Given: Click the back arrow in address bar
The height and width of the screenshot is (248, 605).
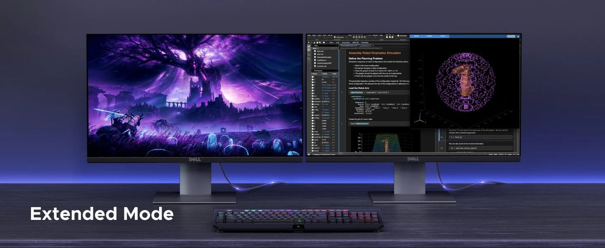Looking at the screenshot, I should (309, 43).
